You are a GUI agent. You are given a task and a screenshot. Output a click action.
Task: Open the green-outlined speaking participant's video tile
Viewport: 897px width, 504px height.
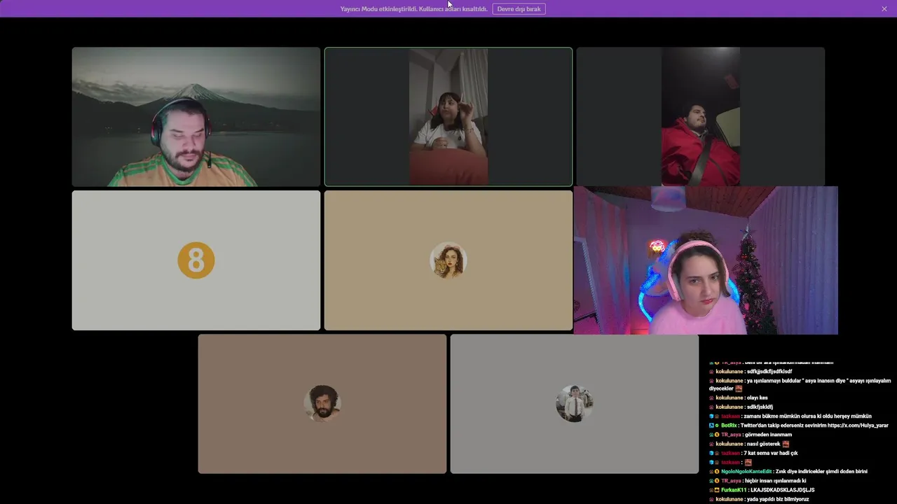(x=448, y=117)
